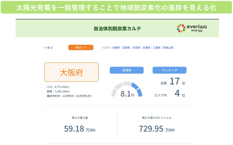Click the everiwa energy logo
Viewport: 233px width, 145px height.
tap(190, 28)
